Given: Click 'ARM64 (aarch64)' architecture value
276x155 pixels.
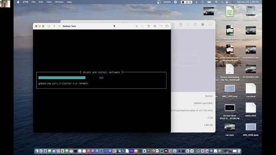Looking at the screenshot, I should point(203,103).
